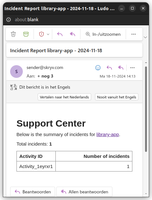Click the Nooit vanuit het Engels button
Screen dimensions: 152x200
coord(117,97)
